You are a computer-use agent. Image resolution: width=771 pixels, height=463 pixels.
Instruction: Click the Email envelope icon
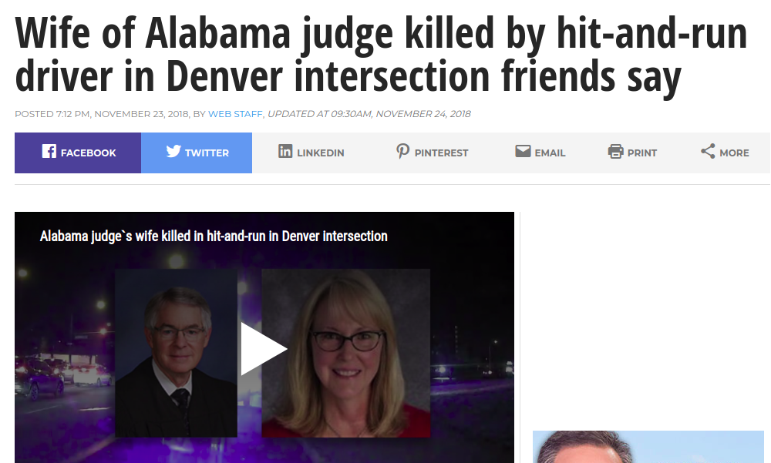pyautogui.click(x=523, y=152)
